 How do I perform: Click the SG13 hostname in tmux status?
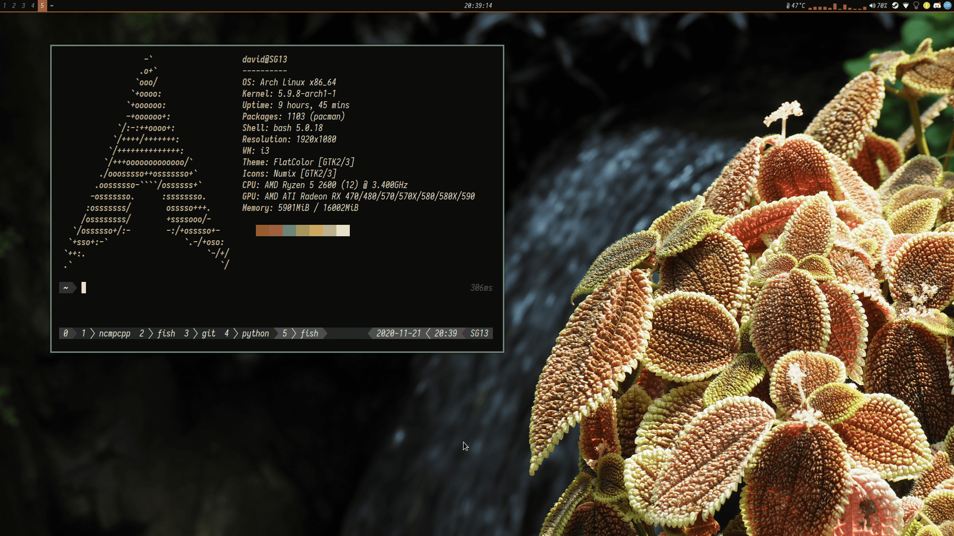(x=479, y=334)
